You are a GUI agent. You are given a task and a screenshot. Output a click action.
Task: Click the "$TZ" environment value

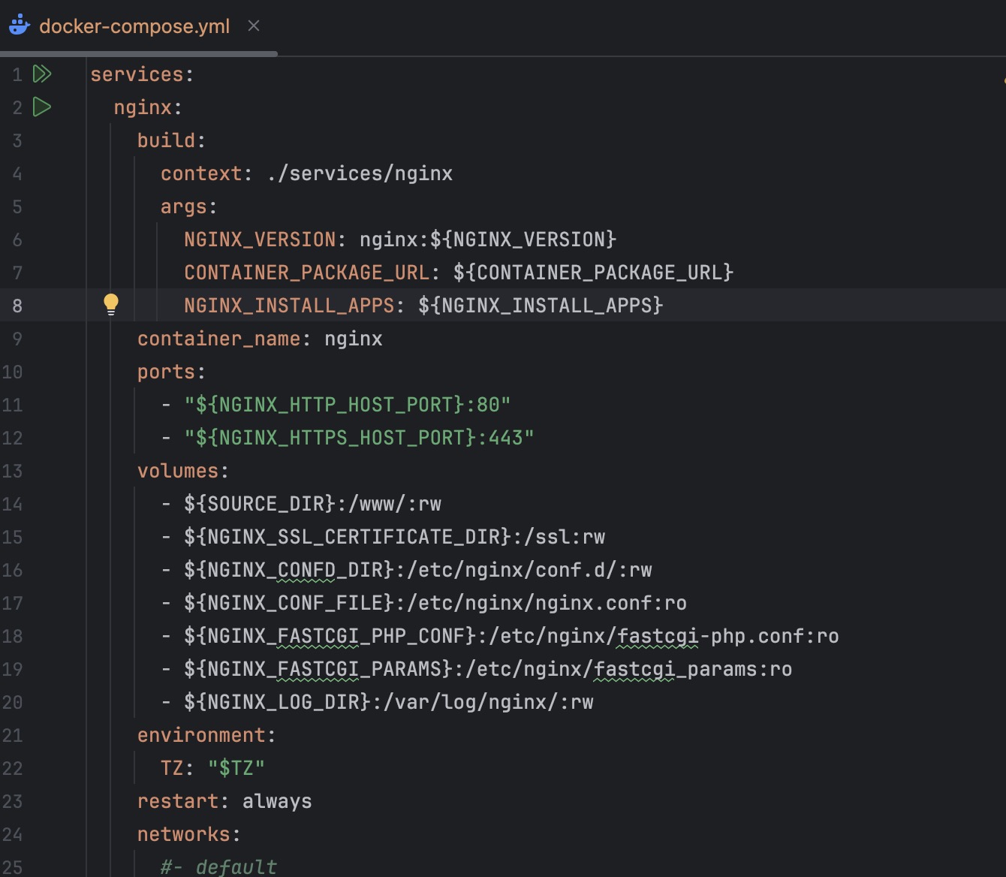(x=236, y=768)
